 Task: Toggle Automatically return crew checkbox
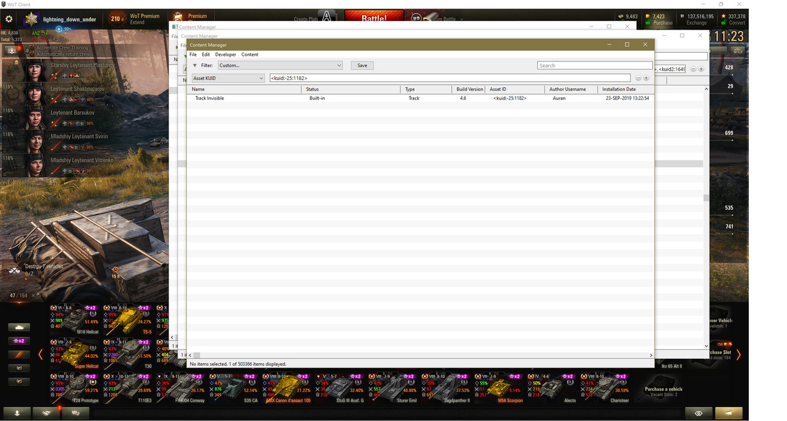pyautogui.click(x=31, y=54)
